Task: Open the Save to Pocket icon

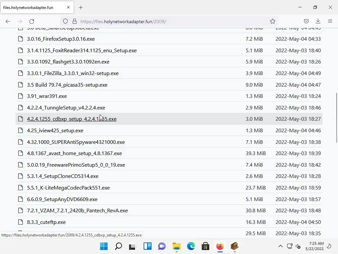Action: [x=306, y=21]
